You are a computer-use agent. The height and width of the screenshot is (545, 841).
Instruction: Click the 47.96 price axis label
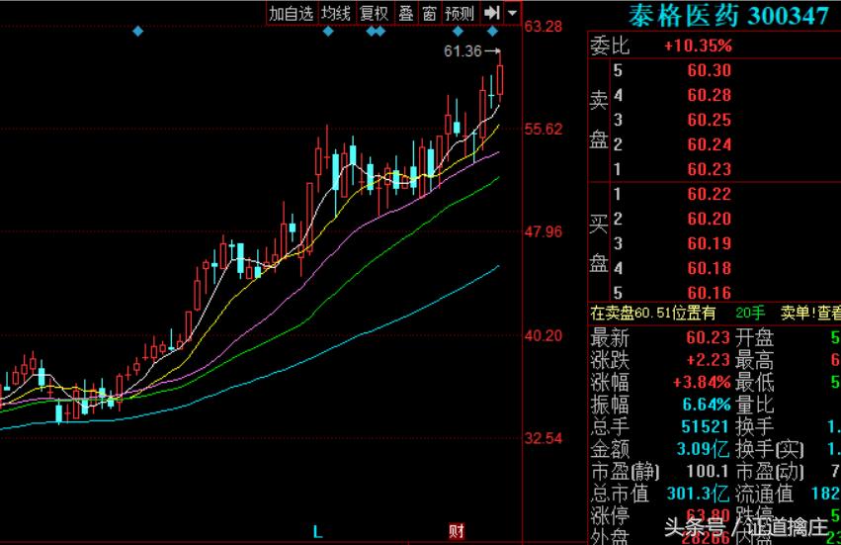544,232
